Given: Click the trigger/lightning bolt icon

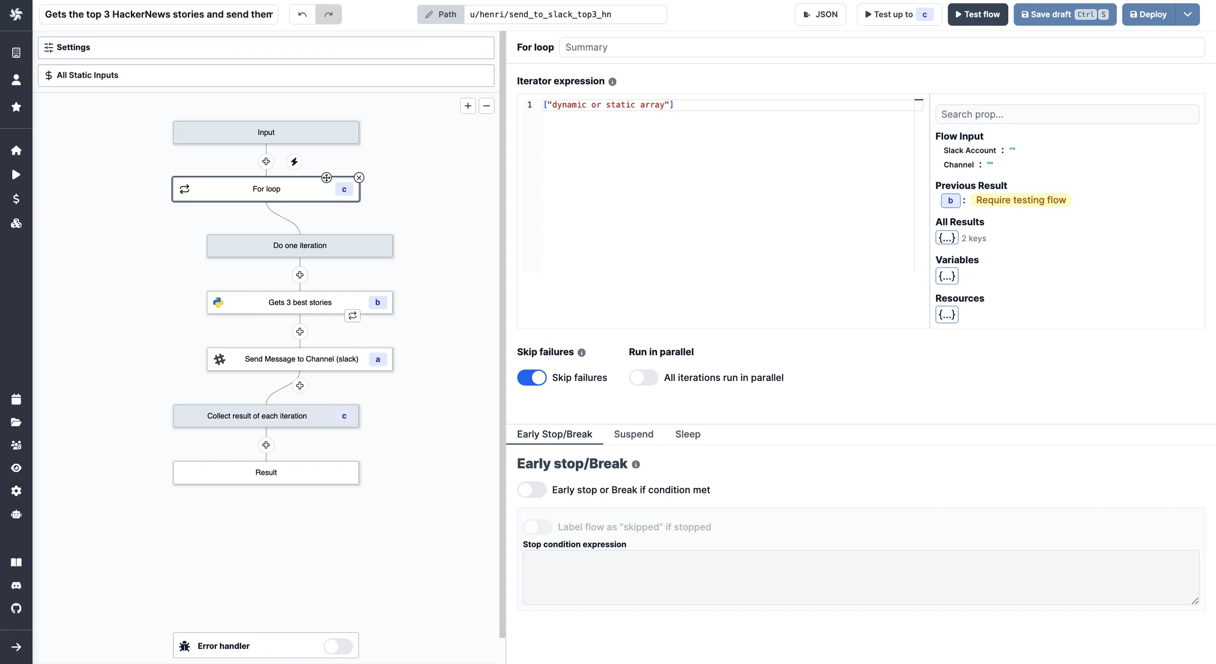Looking at the screenshot, I should [x=294, y=161].
